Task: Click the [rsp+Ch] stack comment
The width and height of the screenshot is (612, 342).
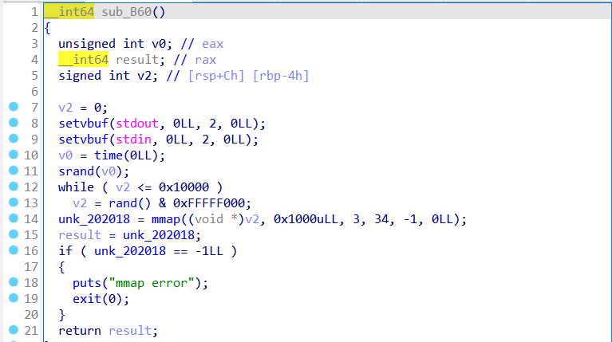Action: [216, 76]
